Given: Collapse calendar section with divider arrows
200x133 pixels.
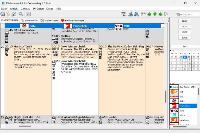Looking at the screenshot, I should click(172, 50).
